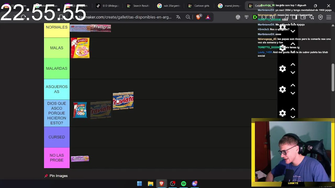Open Spotify from the taskbar
The image size is (335, 188).
pyautogui.click(x=183, y=184)
